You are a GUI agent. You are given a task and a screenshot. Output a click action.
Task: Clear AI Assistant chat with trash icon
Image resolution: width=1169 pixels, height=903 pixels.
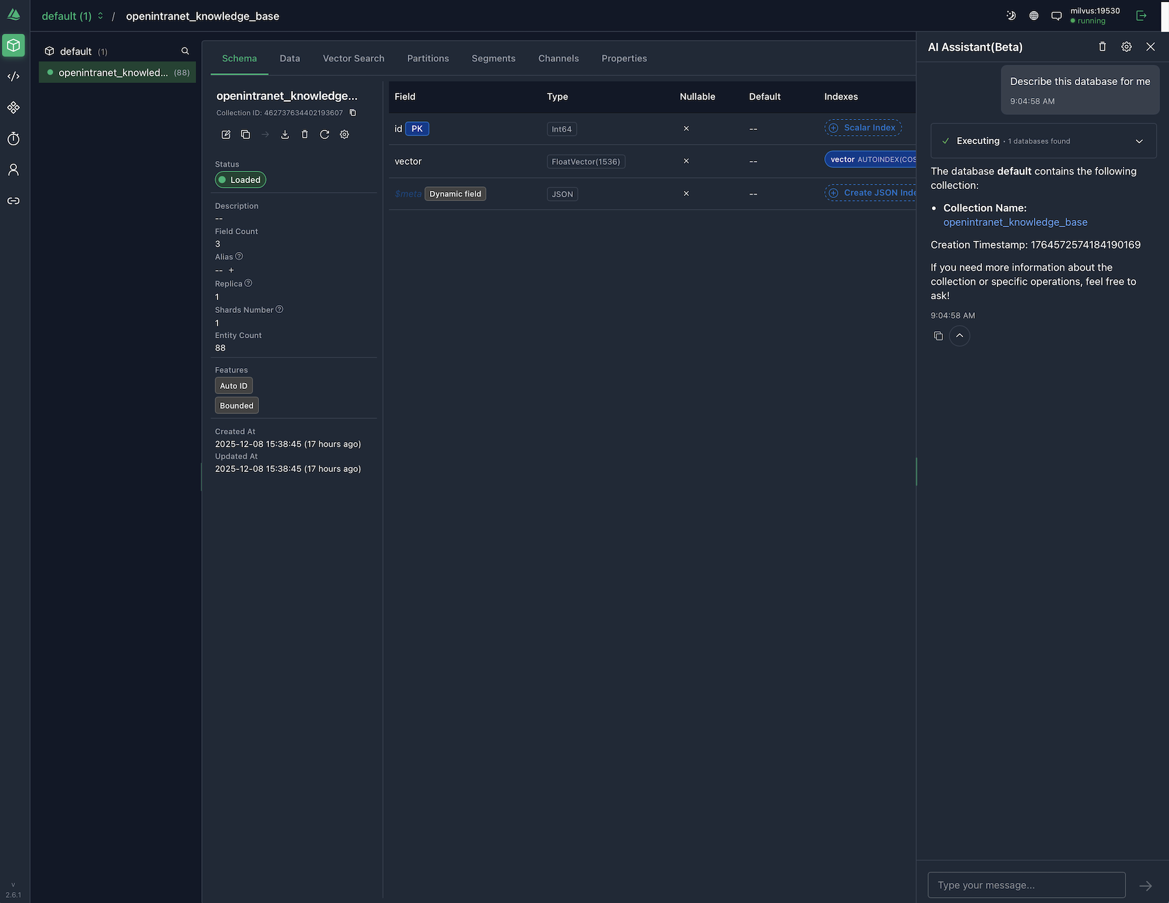1102,47
